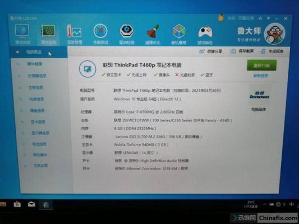Select 其他硬件 in the sidebar
299x224 pixels.
pos(40,155)
